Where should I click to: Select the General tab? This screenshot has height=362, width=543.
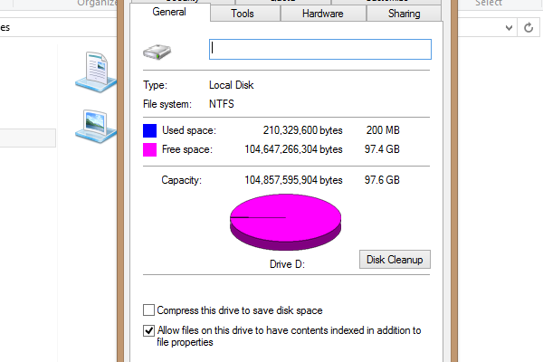tap(169, 12)
